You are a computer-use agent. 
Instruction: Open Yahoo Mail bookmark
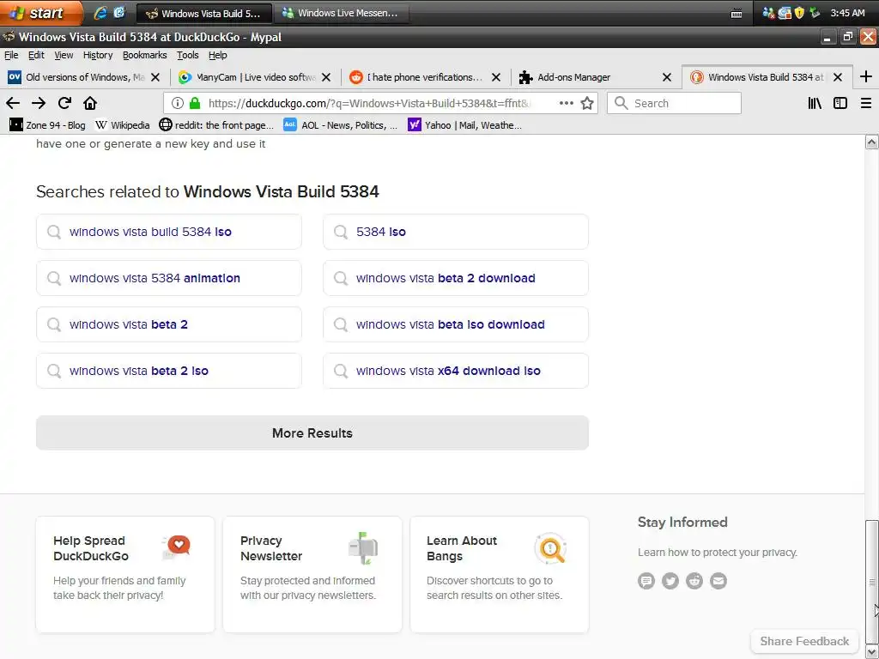pyautogui.click(x=464, y=125)
